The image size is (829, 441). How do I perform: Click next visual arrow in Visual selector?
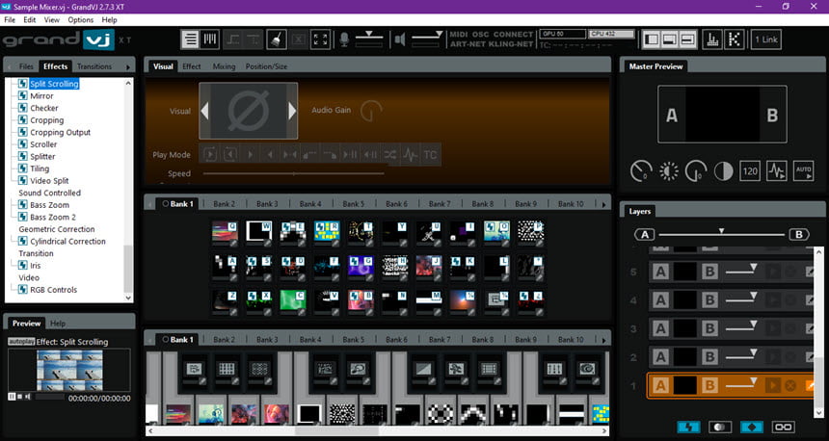[292, 111]
